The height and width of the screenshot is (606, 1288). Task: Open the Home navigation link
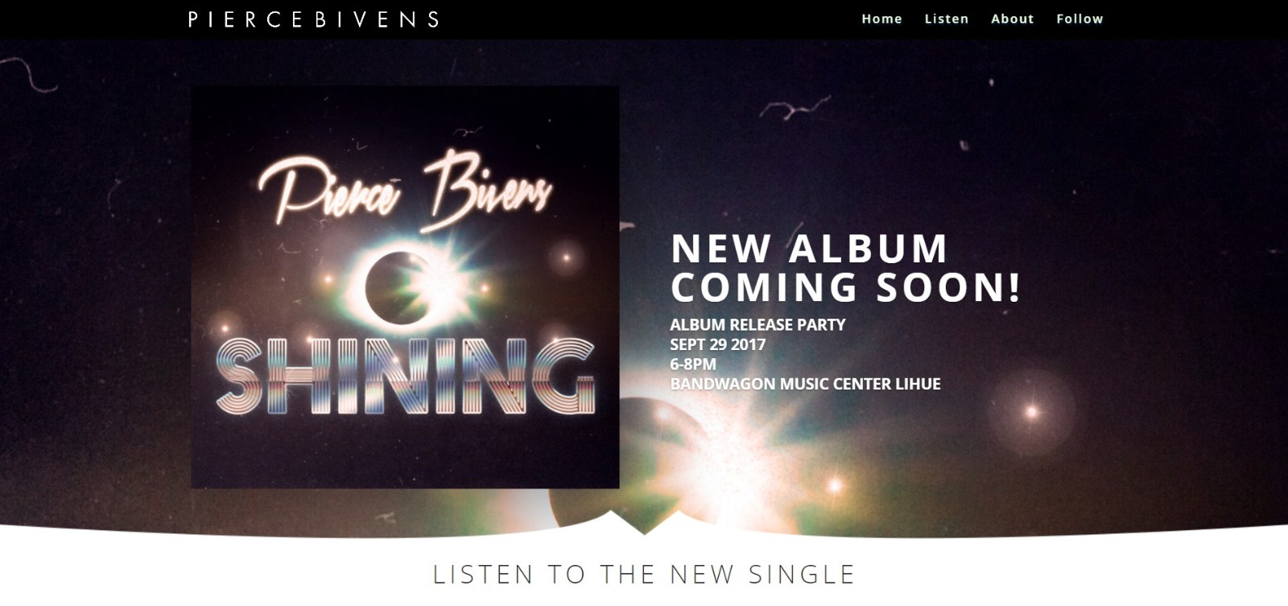(881, 19)
